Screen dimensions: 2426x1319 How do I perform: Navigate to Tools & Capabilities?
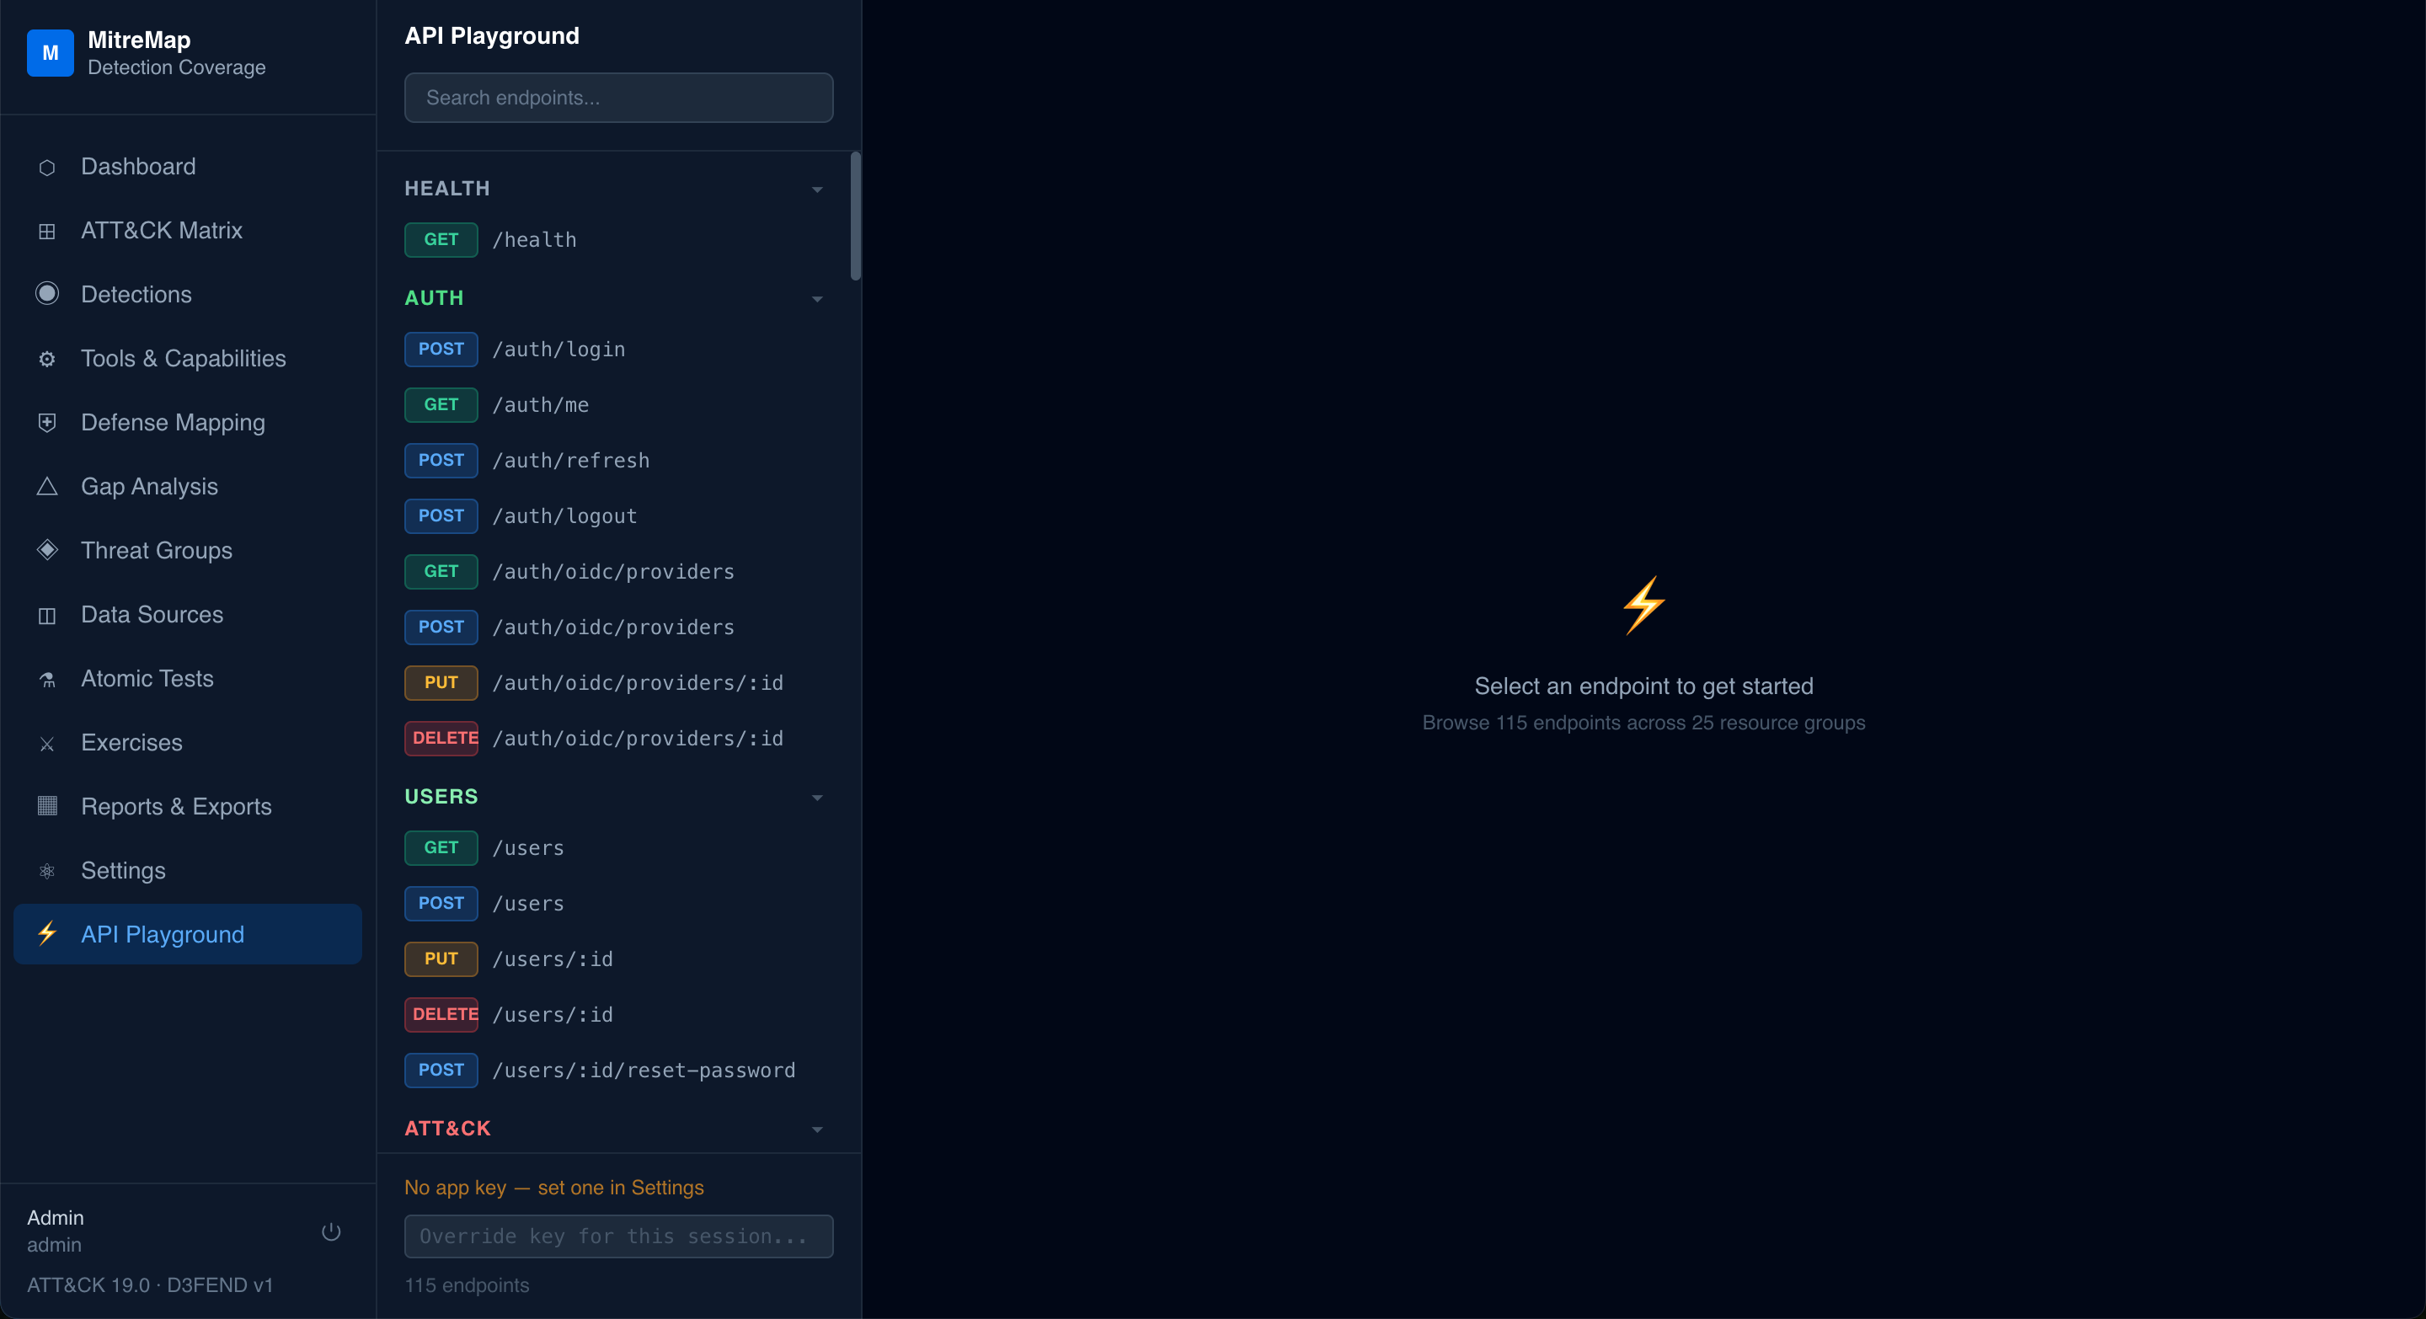coord(187,359)
